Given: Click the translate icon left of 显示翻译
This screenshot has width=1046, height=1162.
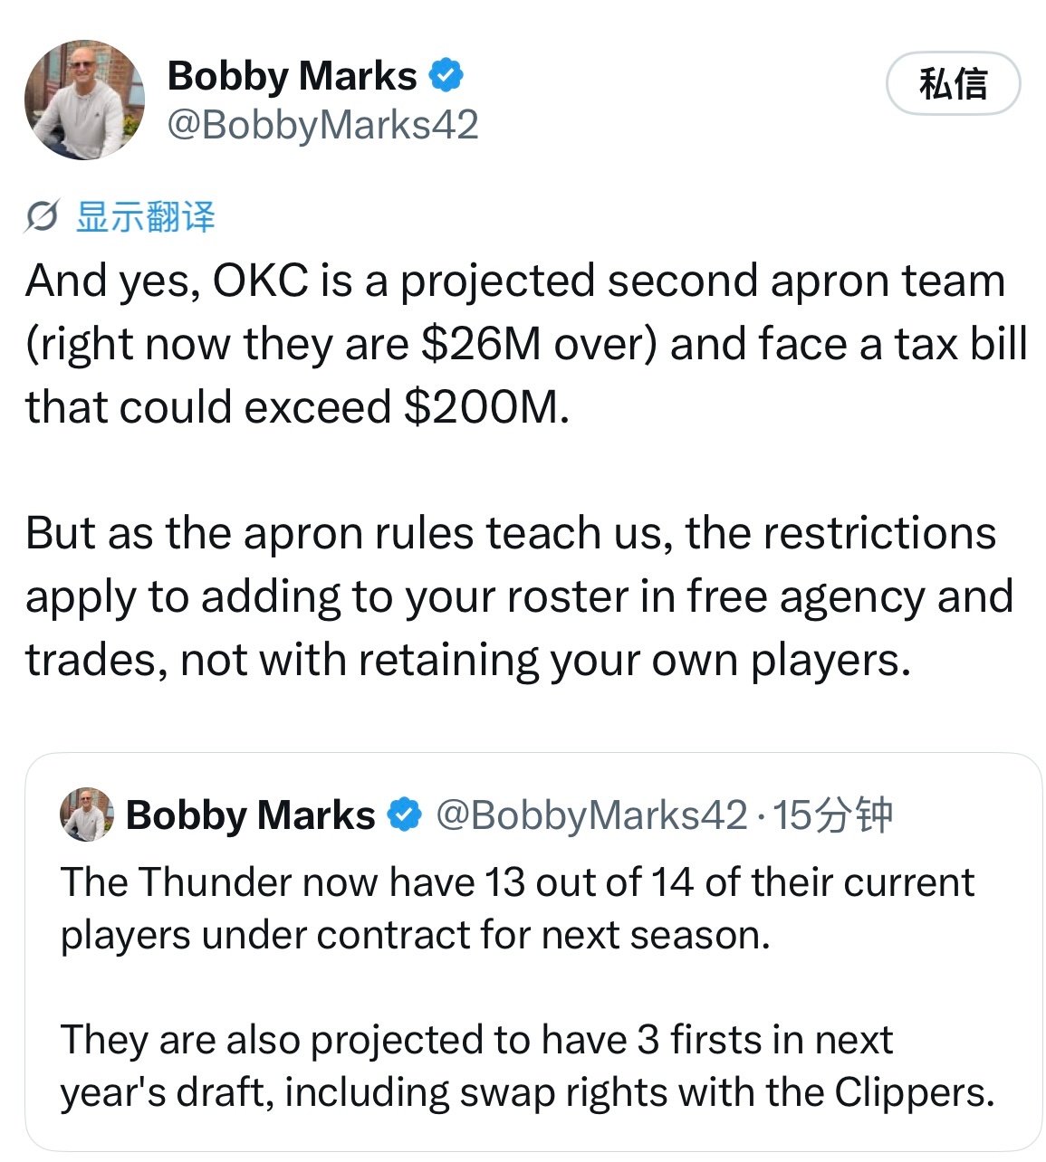Looking at the screenshot, I should point(42,217).
